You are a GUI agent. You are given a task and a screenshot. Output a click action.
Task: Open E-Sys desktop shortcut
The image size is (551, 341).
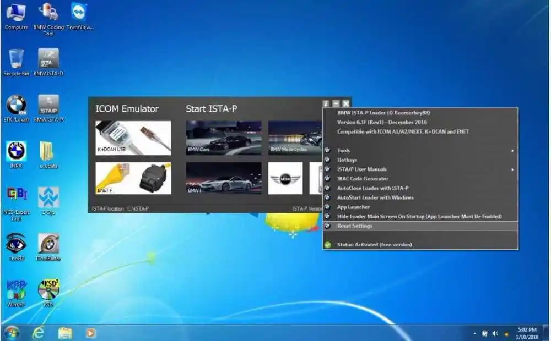pos(48,201)
